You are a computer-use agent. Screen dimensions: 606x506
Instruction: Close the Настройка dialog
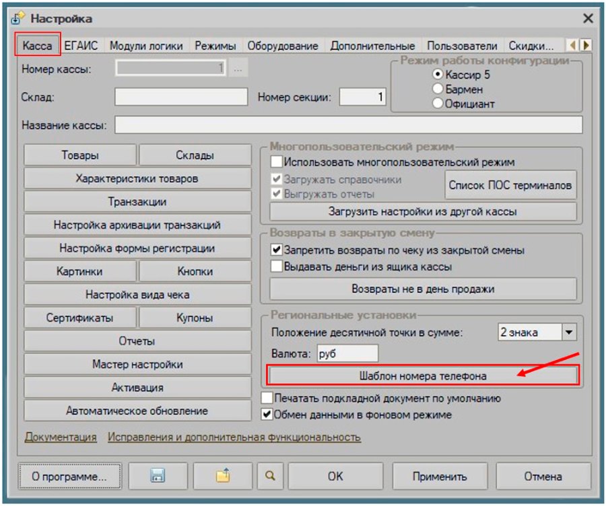pos(588,18)
